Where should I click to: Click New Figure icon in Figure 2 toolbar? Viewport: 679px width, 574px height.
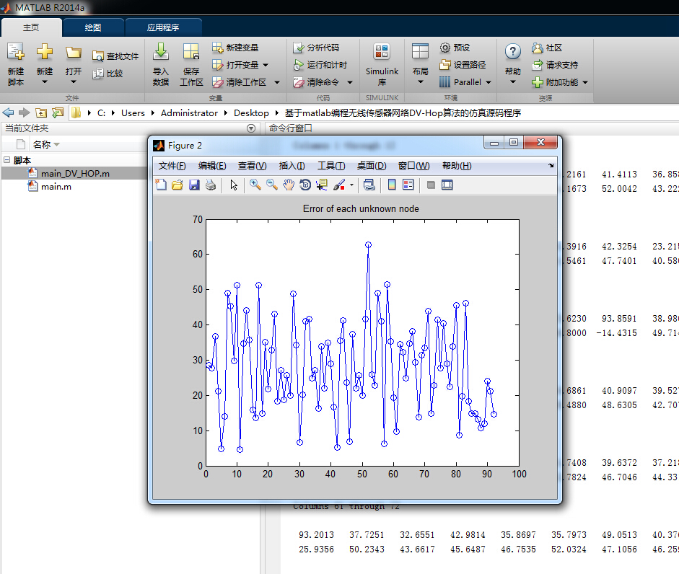pos(161,185)
